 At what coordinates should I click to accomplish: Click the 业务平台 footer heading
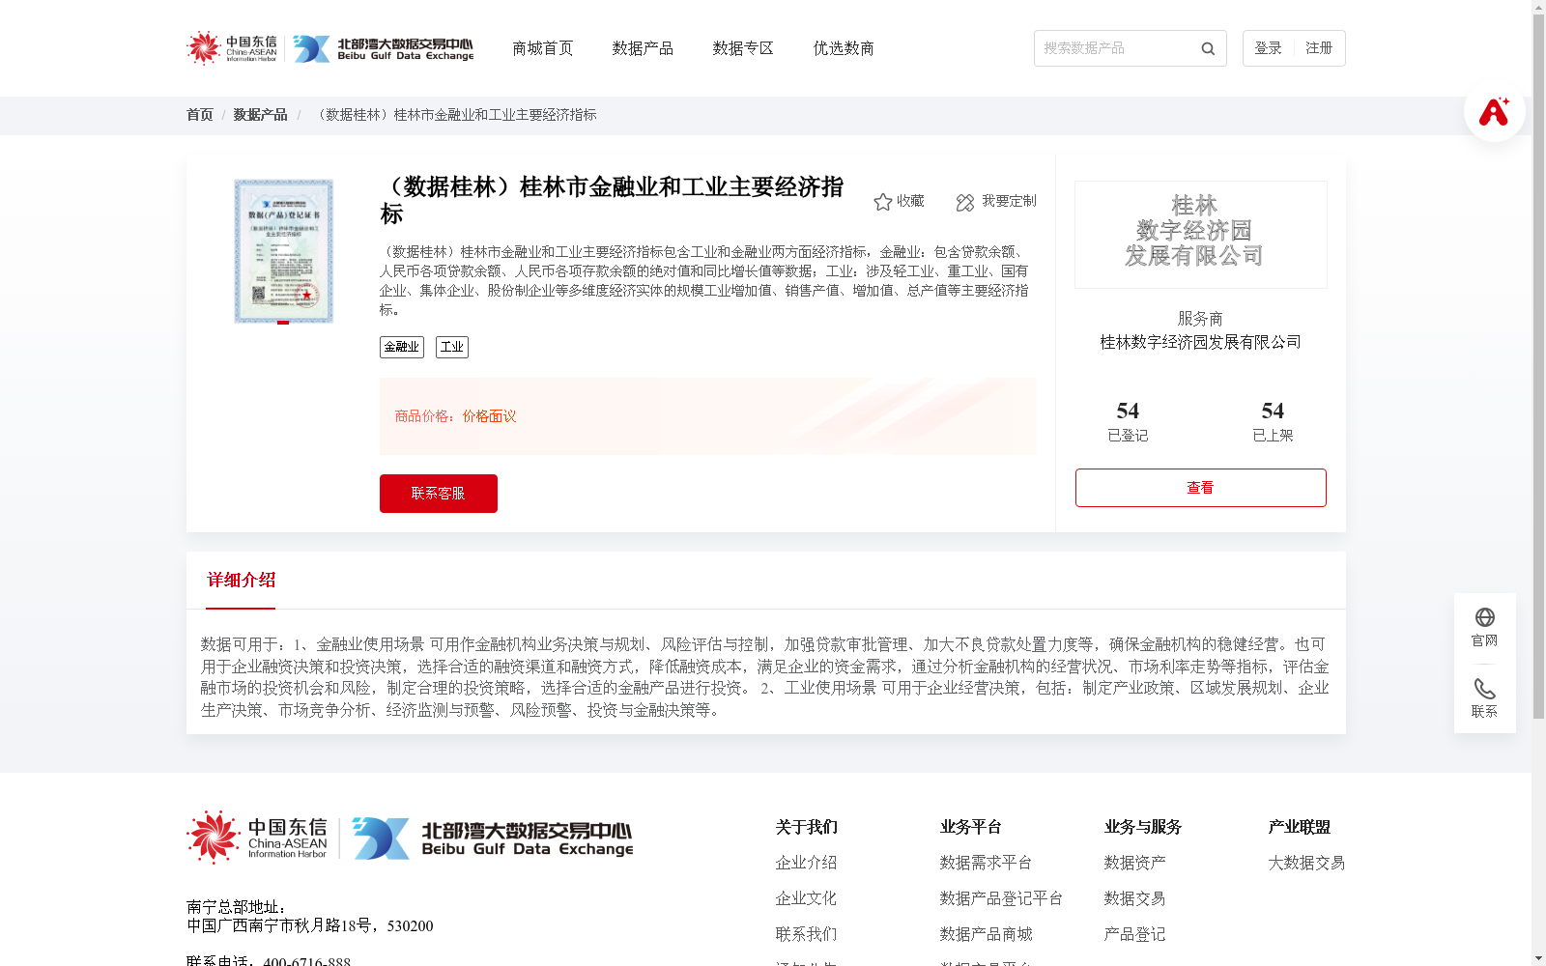970,827
